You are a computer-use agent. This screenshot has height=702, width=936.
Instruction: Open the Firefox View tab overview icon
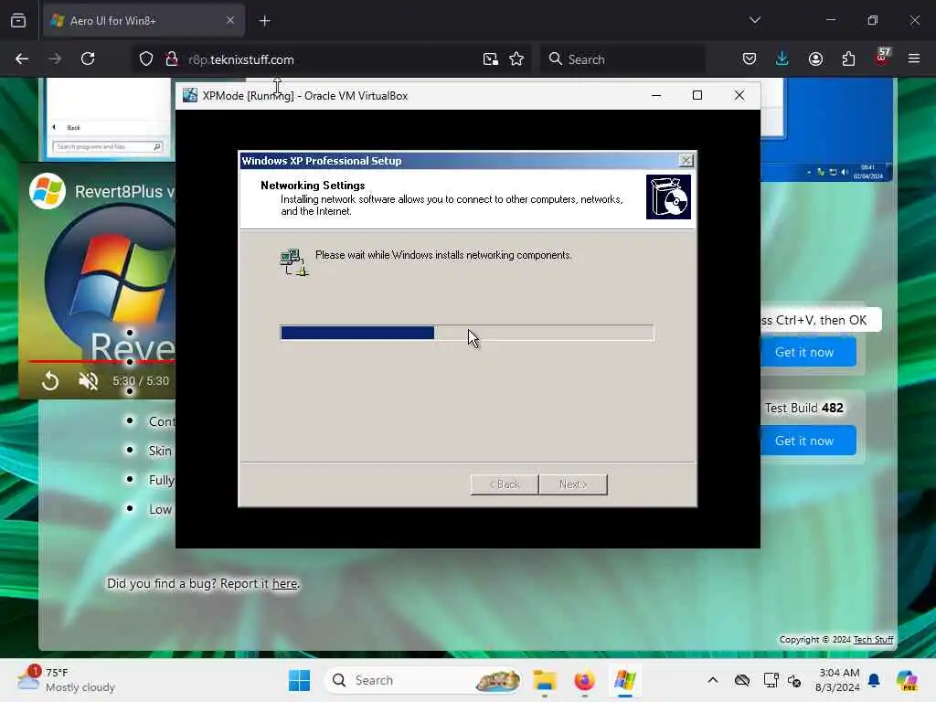coord(18,21)
